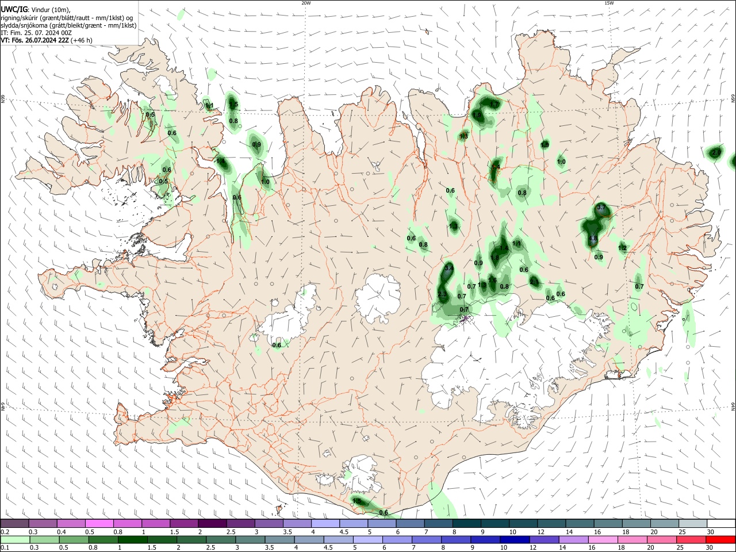The image size is (736, 552).
Task: Click the dark teal swatch labeled 8 in top legend
Action: [x=466, y=524]
